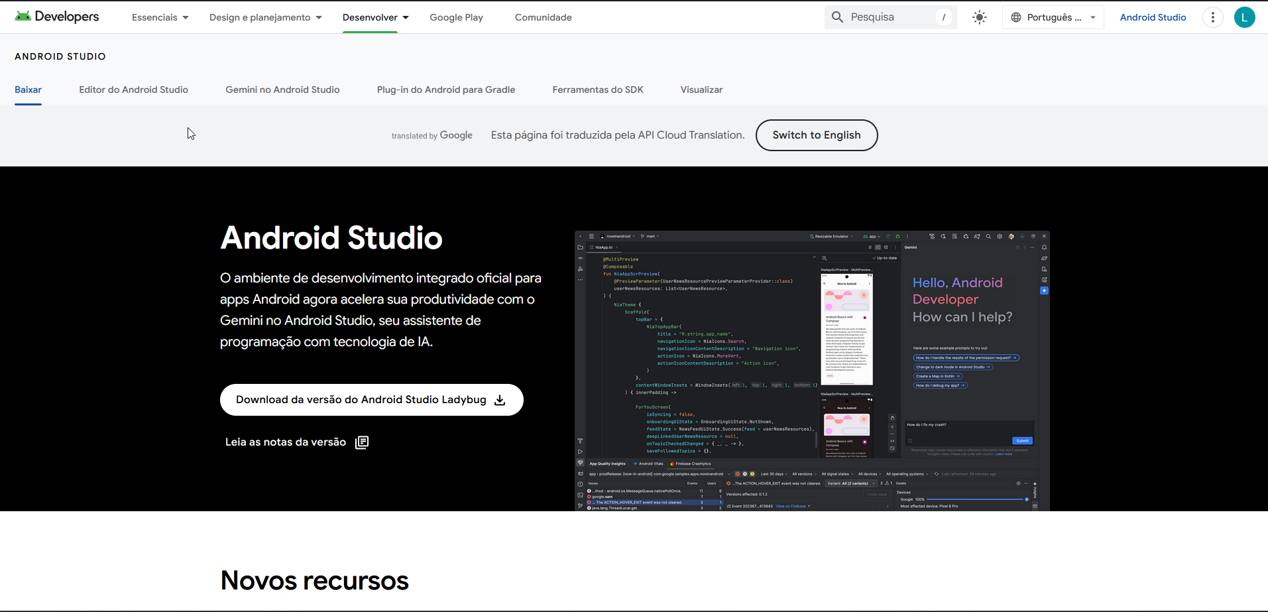Viewport: 1268px width, 612px height.
Task: Click the Novos recursos heading
Action: click(315, 580)
